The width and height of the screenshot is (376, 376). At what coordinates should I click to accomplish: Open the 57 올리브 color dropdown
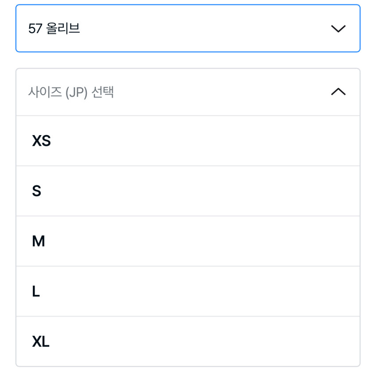pyautogui.click(x=188, y=29)
